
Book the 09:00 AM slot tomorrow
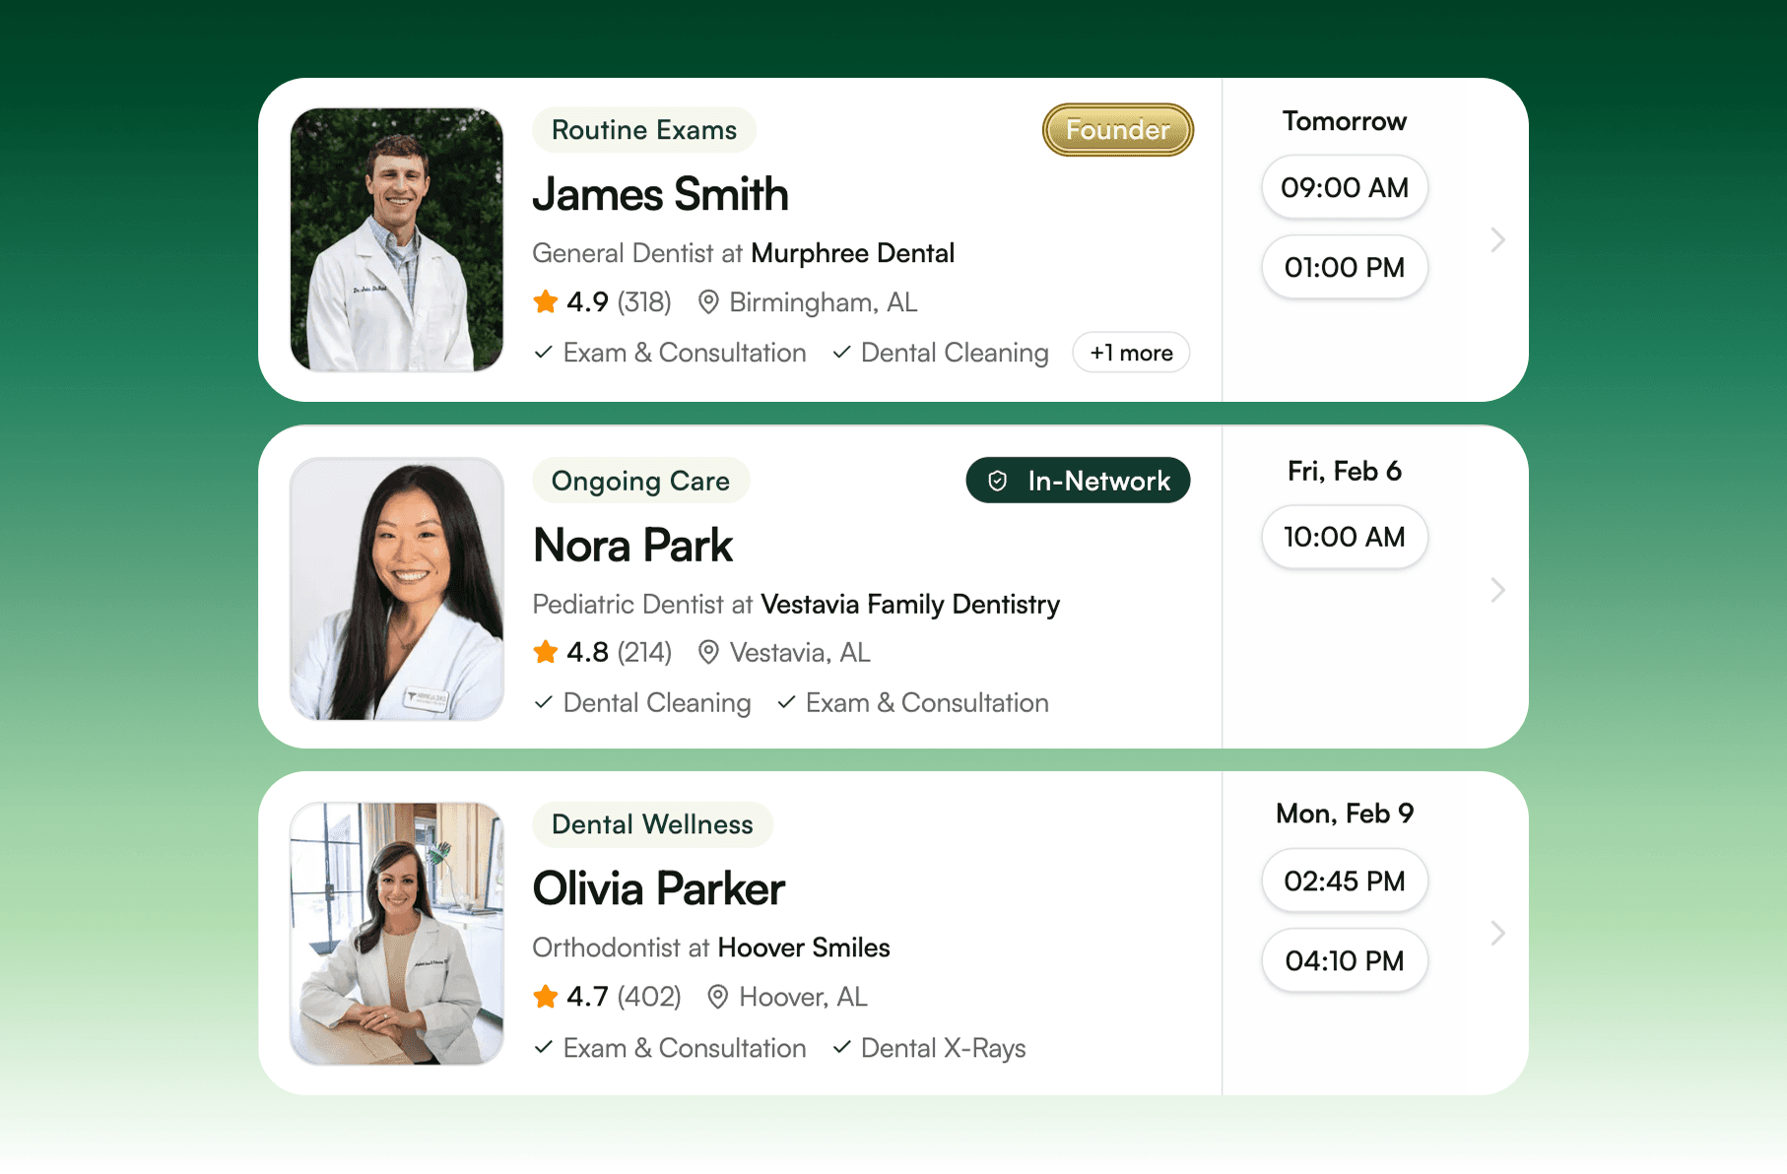pyautogui.click(x=1344, y=187)
